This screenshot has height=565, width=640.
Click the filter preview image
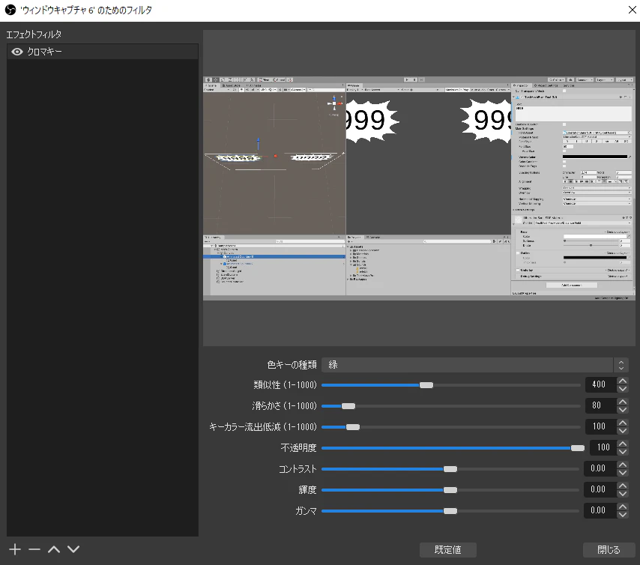click(419, 188)
